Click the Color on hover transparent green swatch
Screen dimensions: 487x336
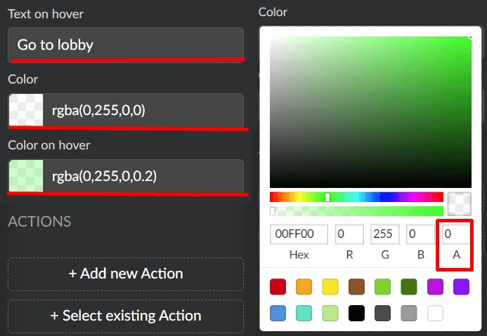tap(25, 176)
